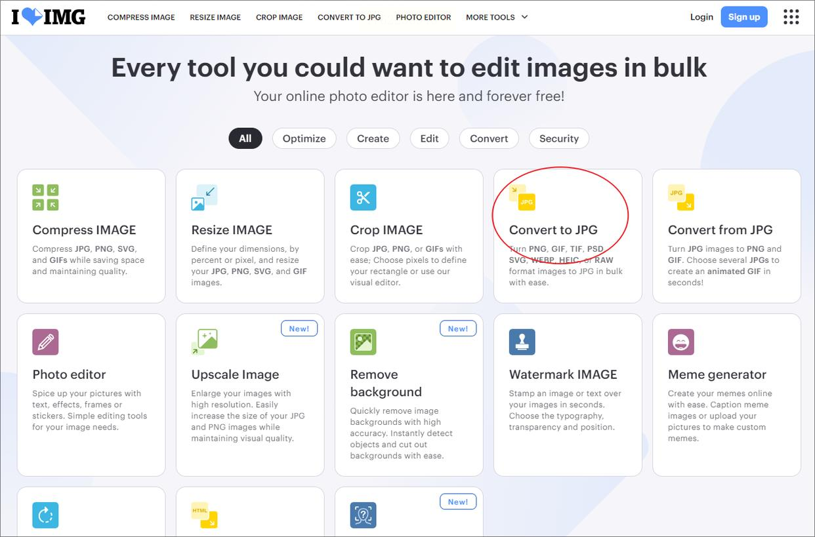Open the Watermark IMAGE card title
The height and width of the screenshot is (537, 815).
coord(563,374)
